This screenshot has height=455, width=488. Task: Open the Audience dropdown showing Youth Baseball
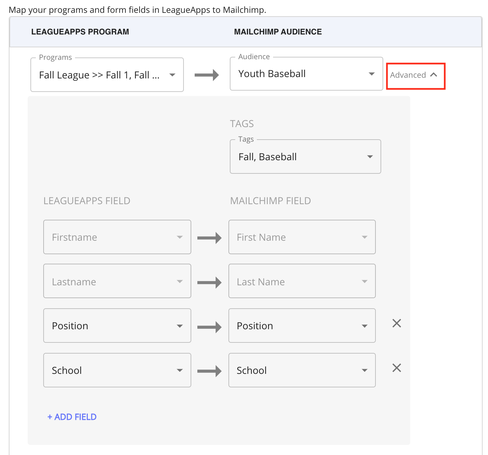(372, 74)
